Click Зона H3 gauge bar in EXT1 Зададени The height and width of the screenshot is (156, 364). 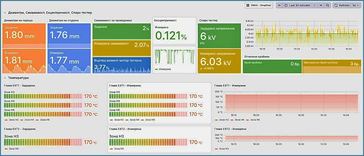(x=43, y=96)
